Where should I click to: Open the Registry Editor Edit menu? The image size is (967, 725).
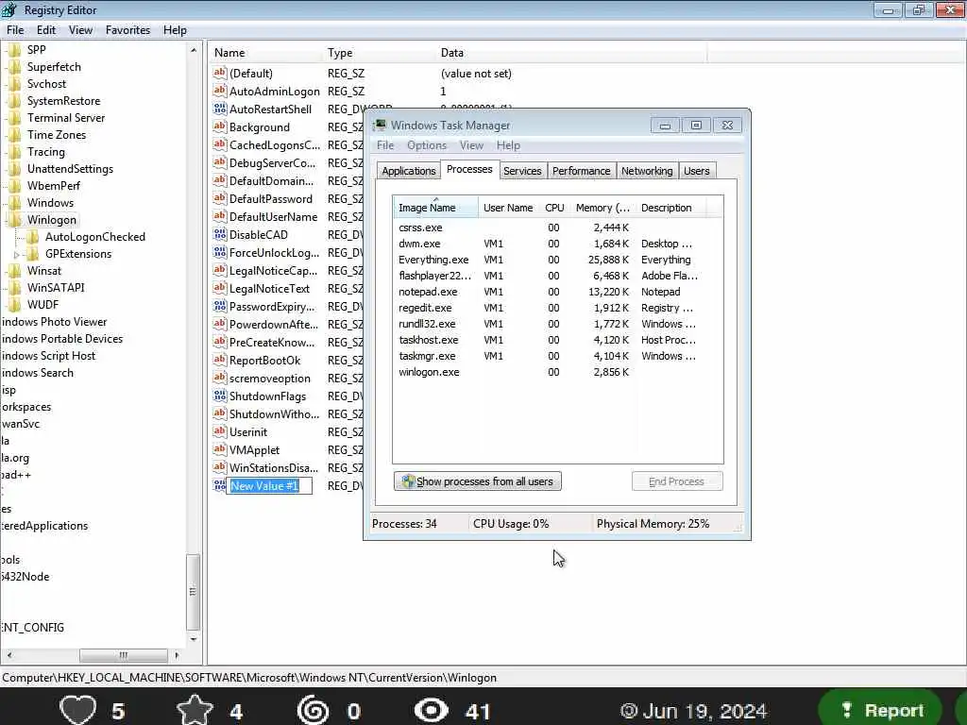46,30
